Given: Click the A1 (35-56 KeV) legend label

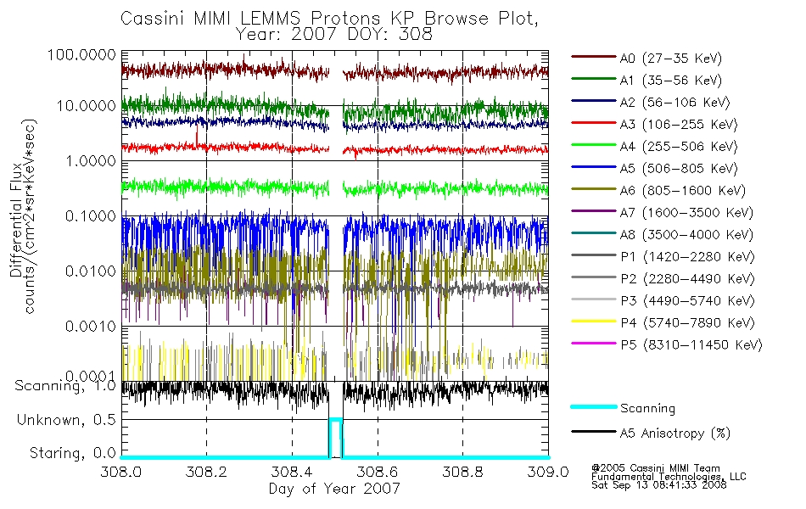Looking at the screenshot, I should [670, 81].
